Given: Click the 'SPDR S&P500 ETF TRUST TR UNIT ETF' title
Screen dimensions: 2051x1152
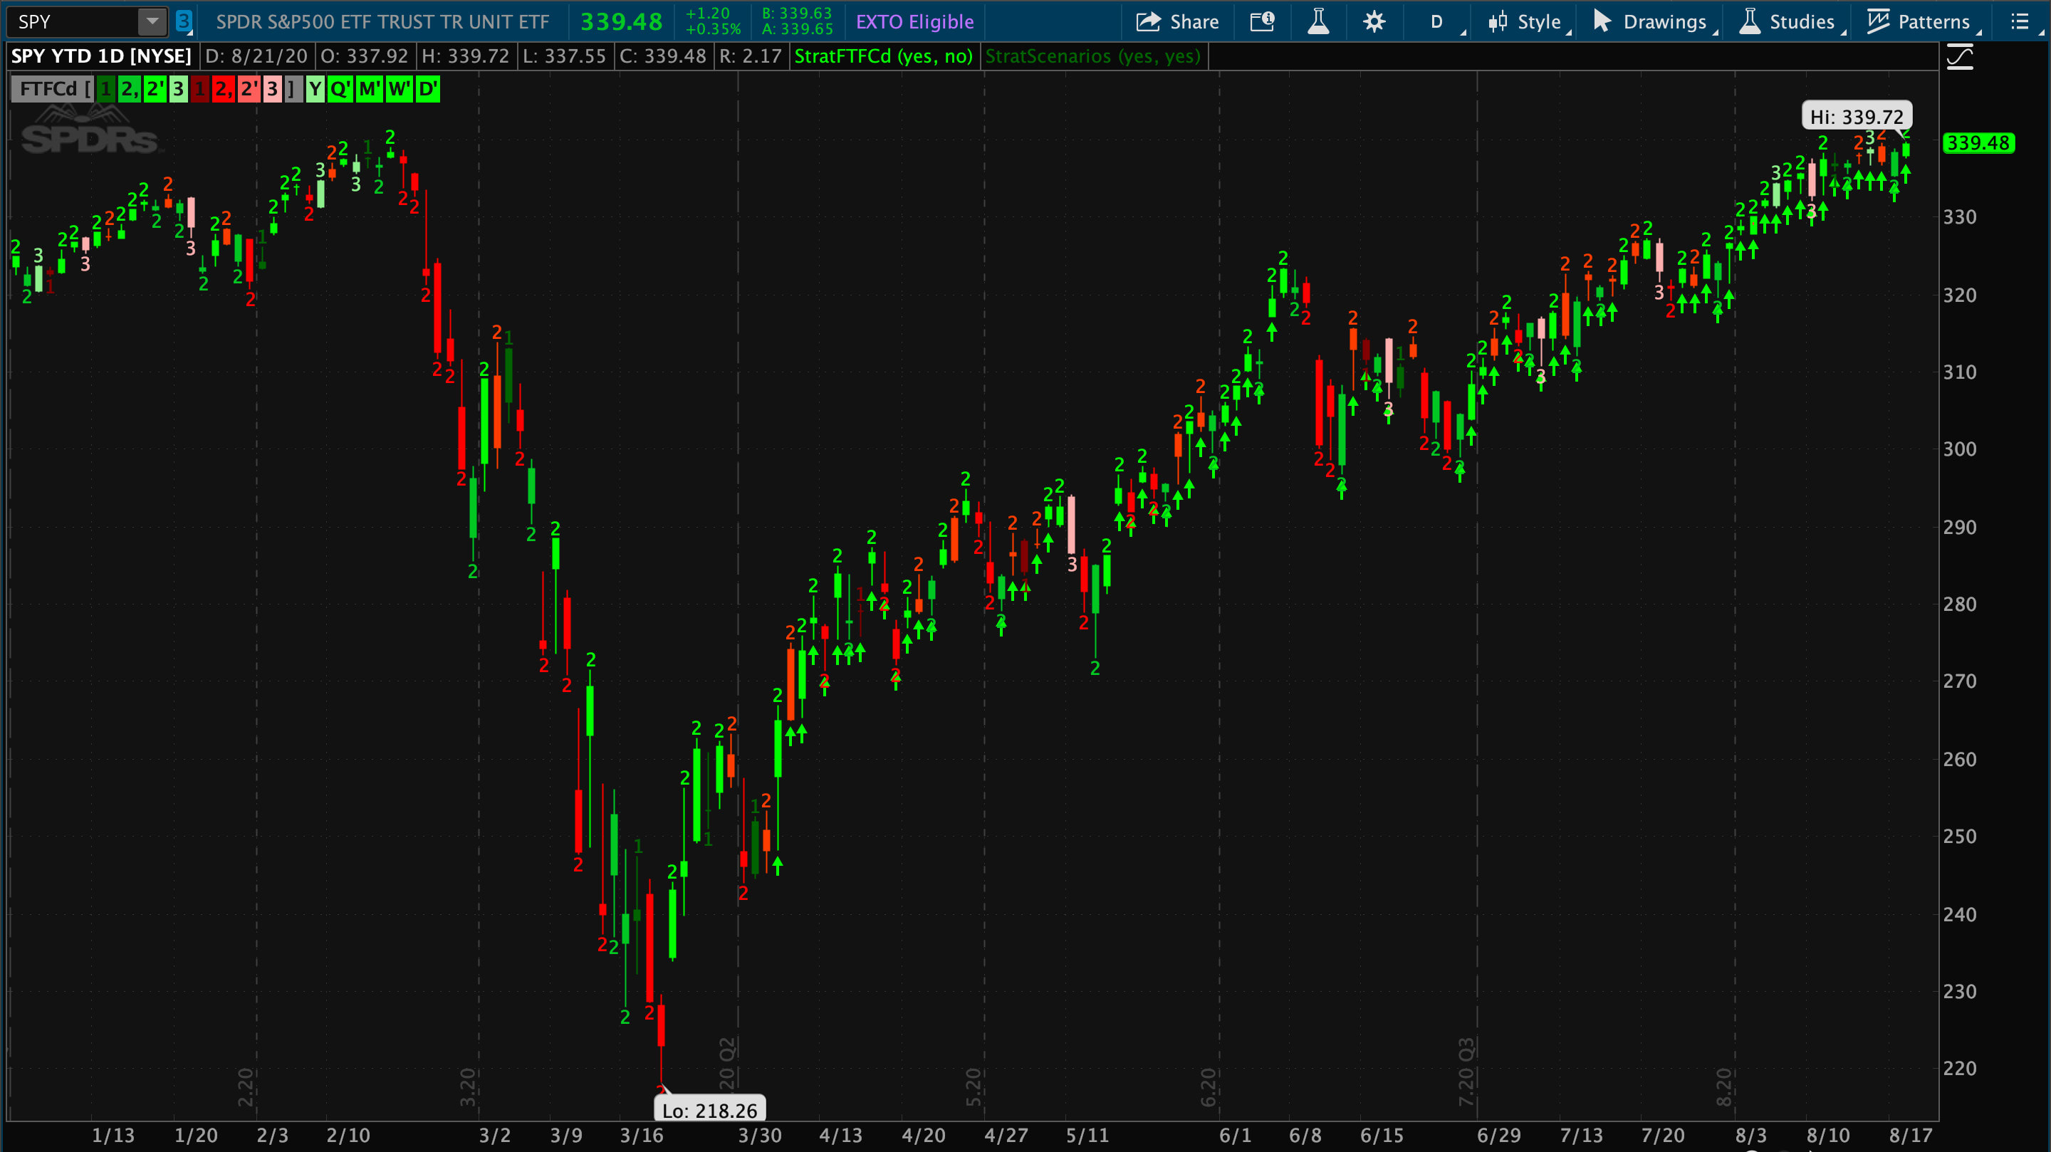Looking at the screenshot, I should 382,22.
